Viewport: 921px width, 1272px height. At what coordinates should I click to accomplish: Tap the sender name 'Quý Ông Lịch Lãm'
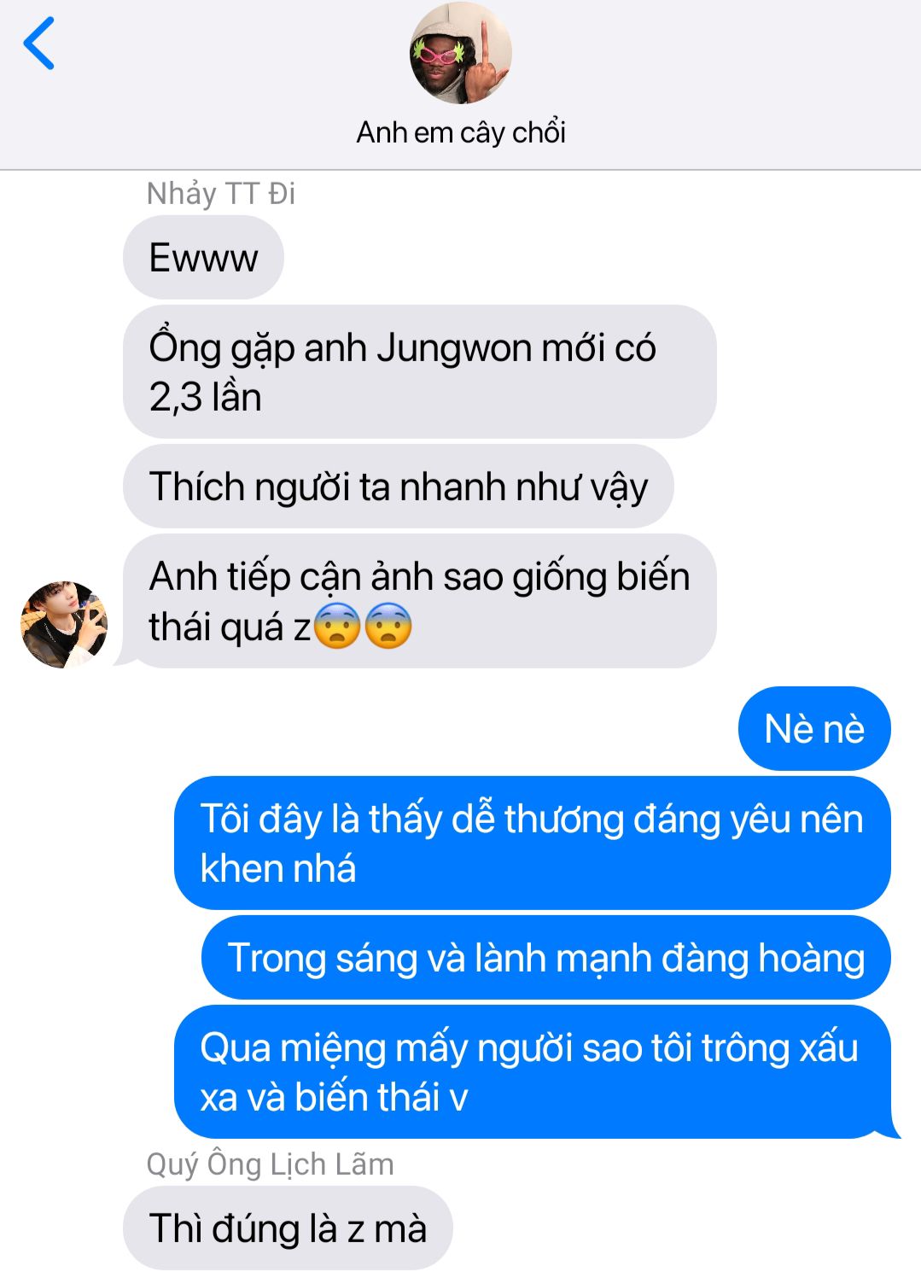(x=271, y=1164)
